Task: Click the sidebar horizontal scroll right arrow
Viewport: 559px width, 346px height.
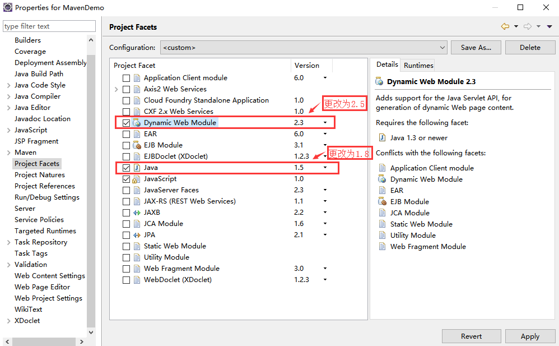Action: click(82, 342)
